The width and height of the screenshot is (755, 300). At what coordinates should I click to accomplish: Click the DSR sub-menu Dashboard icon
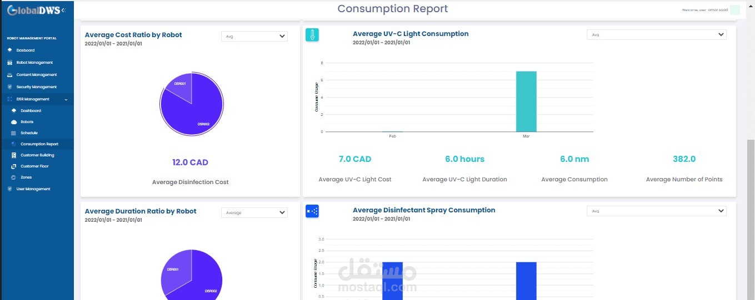point(14,111)
